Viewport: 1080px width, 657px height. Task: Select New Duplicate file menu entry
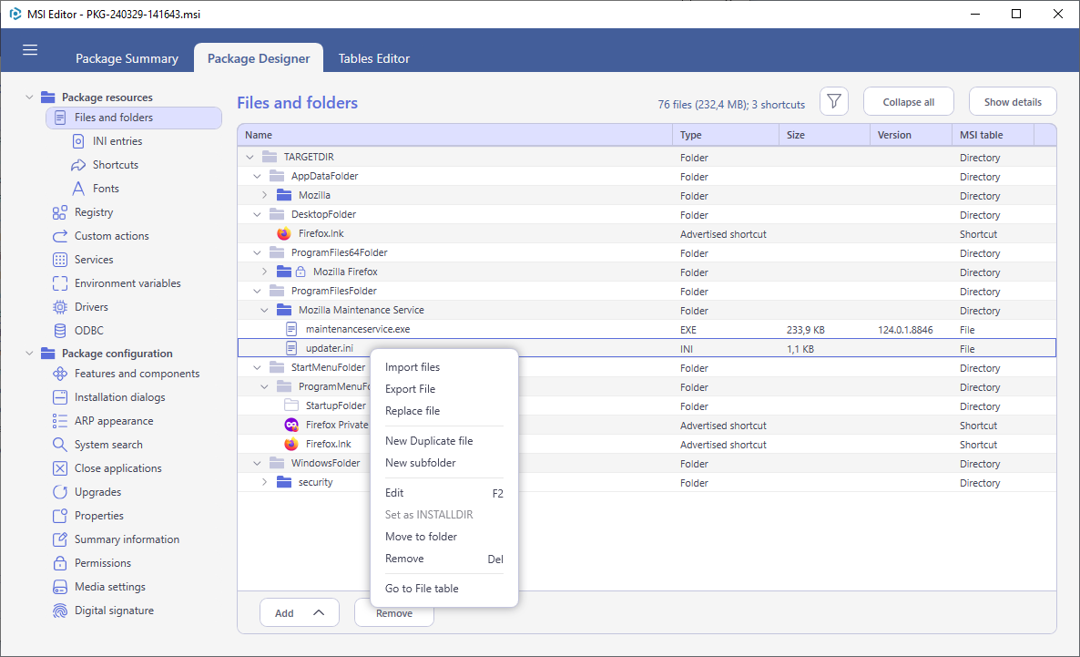444,440
